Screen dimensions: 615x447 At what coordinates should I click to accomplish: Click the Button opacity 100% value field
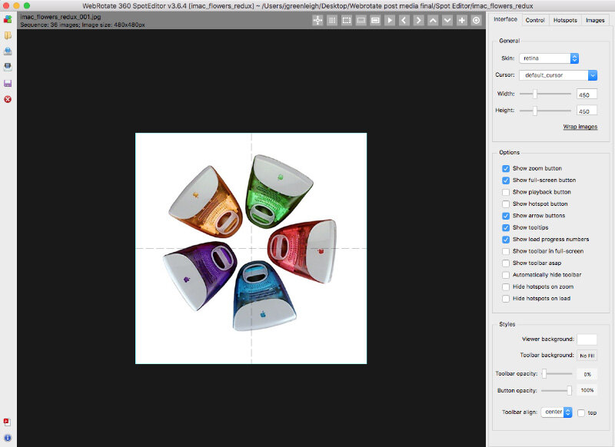[587, 390]
